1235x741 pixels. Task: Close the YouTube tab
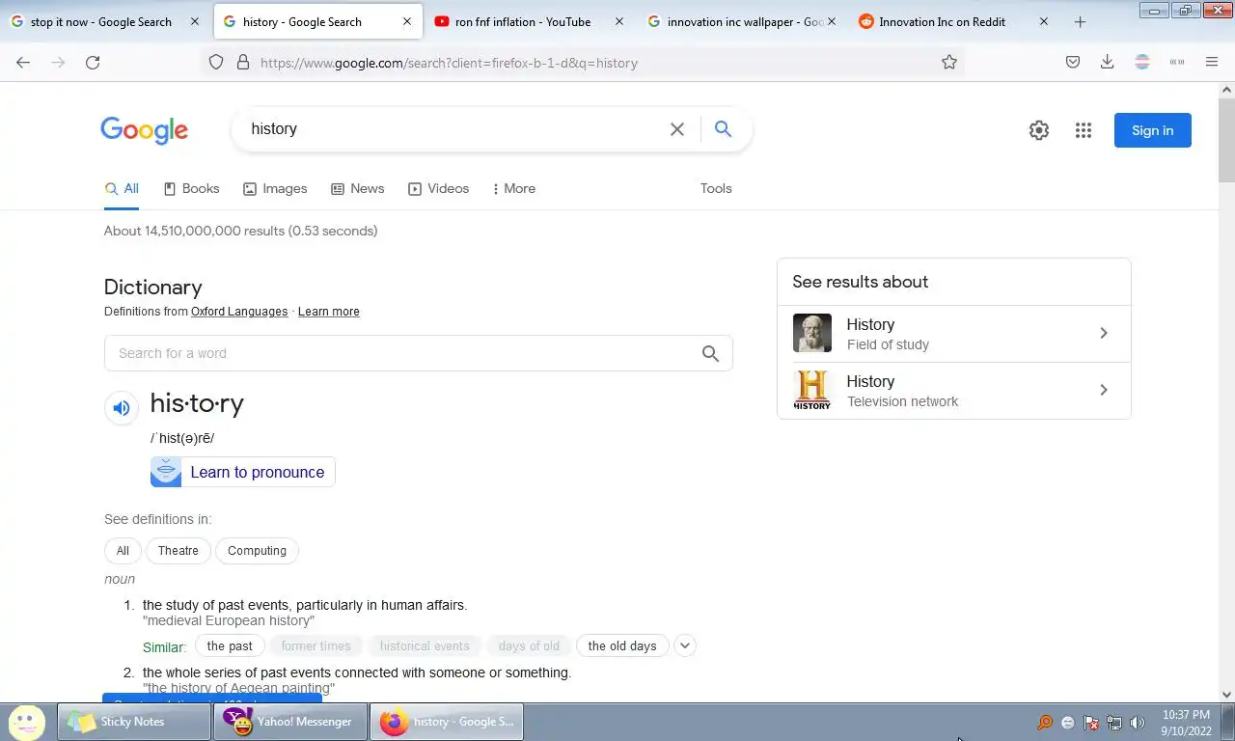click(618, 21)
